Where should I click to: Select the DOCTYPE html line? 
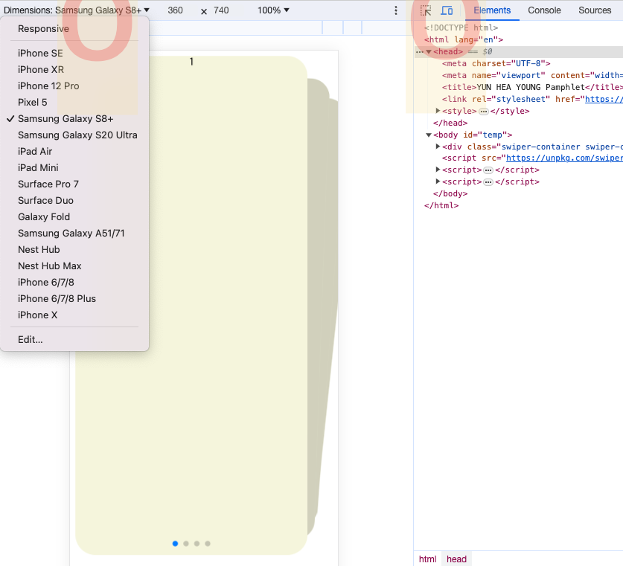(461, 28)
